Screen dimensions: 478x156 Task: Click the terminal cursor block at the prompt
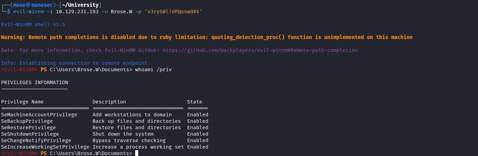click(x=137, y=153)
